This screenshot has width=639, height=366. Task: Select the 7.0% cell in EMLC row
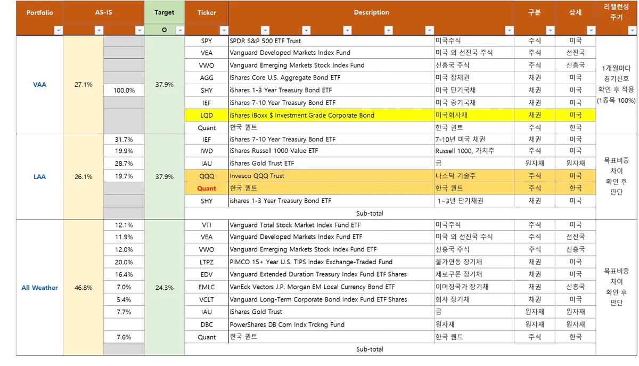point(124,287)
